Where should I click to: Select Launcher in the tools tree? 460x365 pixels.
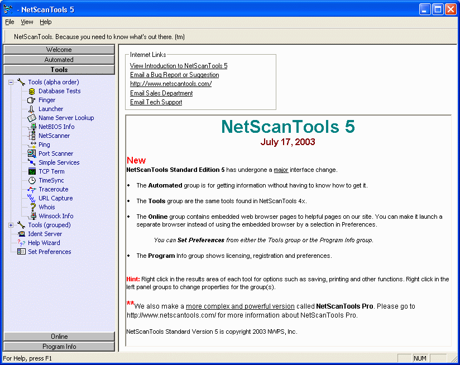point(51,109)
